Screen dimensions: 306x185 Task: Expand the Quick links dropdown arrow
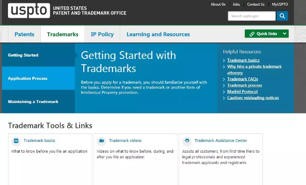click(284, 34)
